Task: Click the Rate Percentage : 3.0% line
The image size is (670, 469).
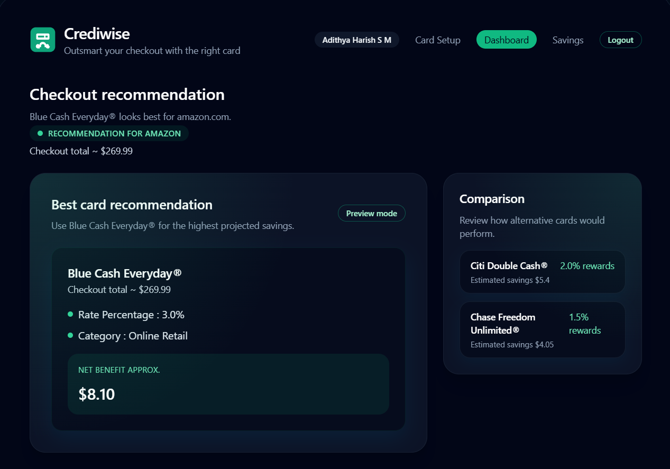Action: (x=131, y=315)
